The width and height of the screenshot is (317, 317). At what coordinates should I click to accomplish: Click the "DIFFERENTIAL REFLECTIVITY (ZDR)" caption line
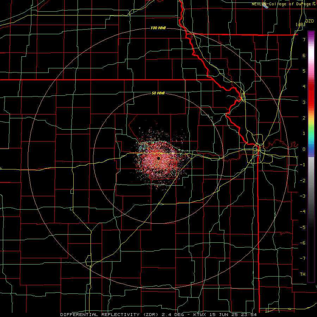(x=158, y=315)
